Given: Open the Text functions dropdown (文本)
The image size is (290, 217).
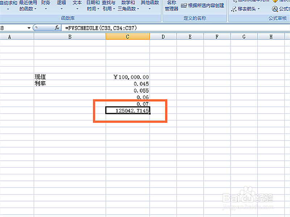Looking at the screenshot, I should pyautogui.click(x=77, y=6).
